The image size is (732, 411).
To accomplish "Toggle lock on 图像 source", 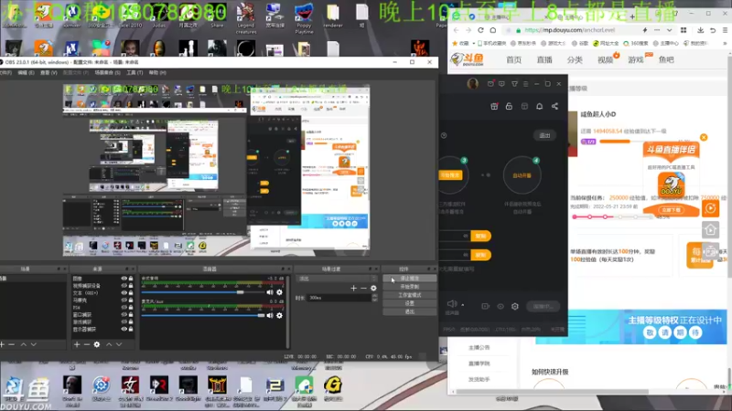I will 131,279.
